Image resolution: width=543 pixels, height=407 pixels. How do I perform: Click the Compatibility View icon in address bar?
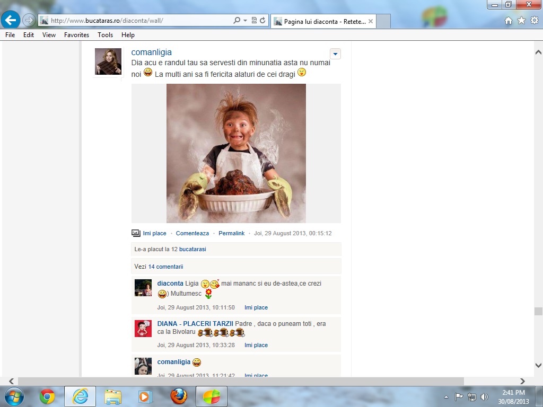click(x=254, y=21)
